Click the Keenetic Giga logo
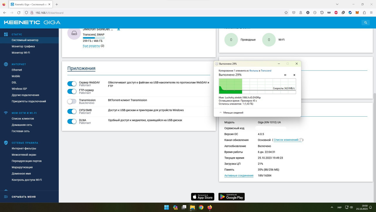 point(32,22)
